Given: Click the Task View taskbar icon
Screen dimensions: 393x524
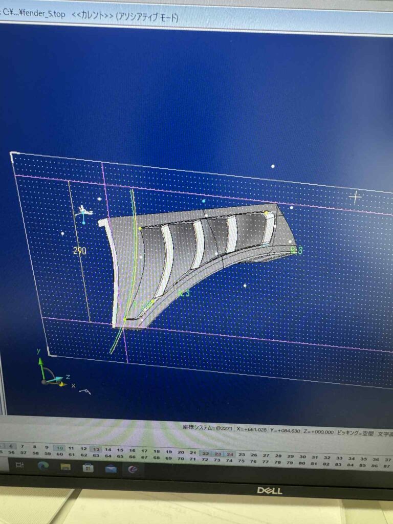Looking at the screenshot, I should 20,465.
